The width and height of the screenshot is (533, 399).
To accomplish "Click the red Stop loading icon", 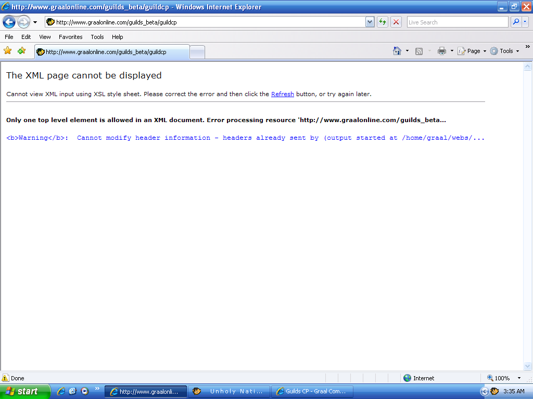I will tap(396, 22).
